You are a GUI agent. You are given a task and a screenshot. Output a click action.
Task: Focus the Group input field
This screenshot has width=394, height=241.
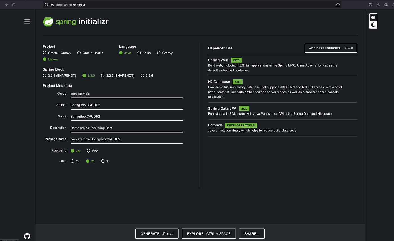pos(127,94)
